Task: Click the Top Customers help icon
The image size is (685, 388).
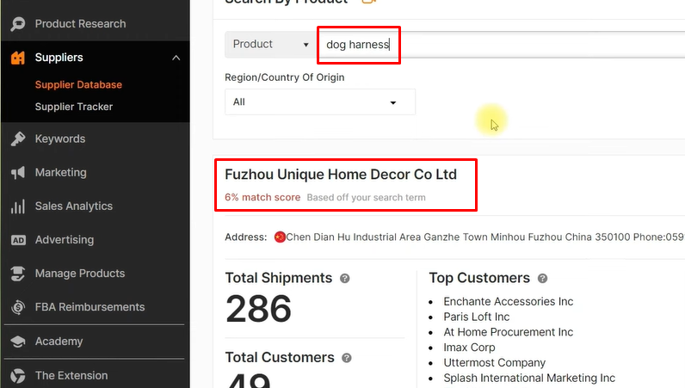Action: point(543,279)
